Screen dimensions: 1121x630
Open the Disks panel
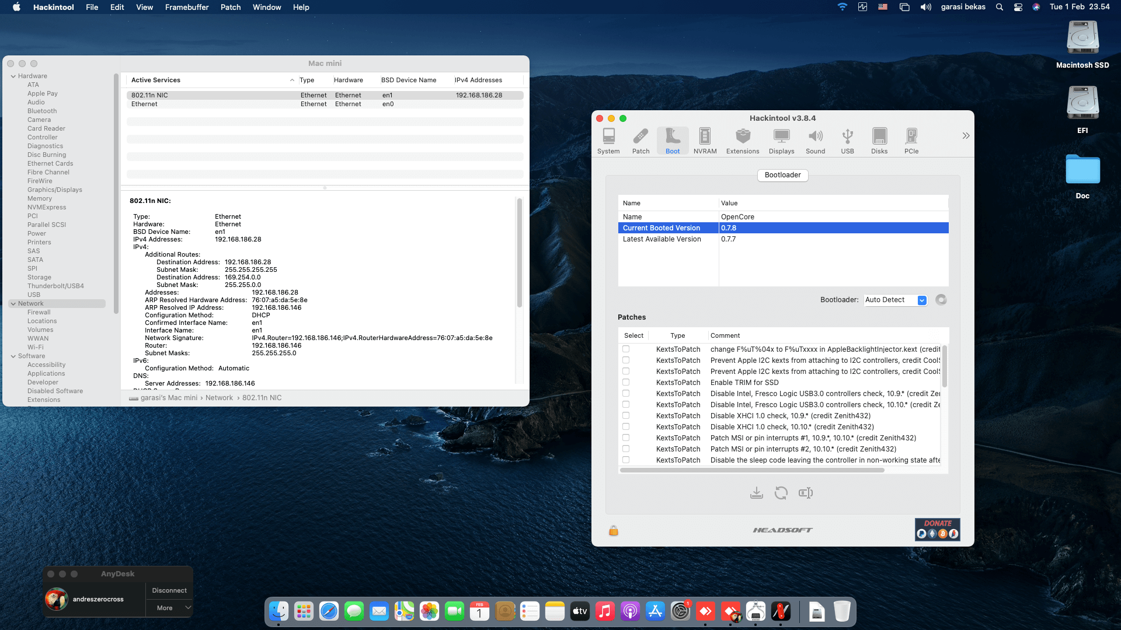879,140
